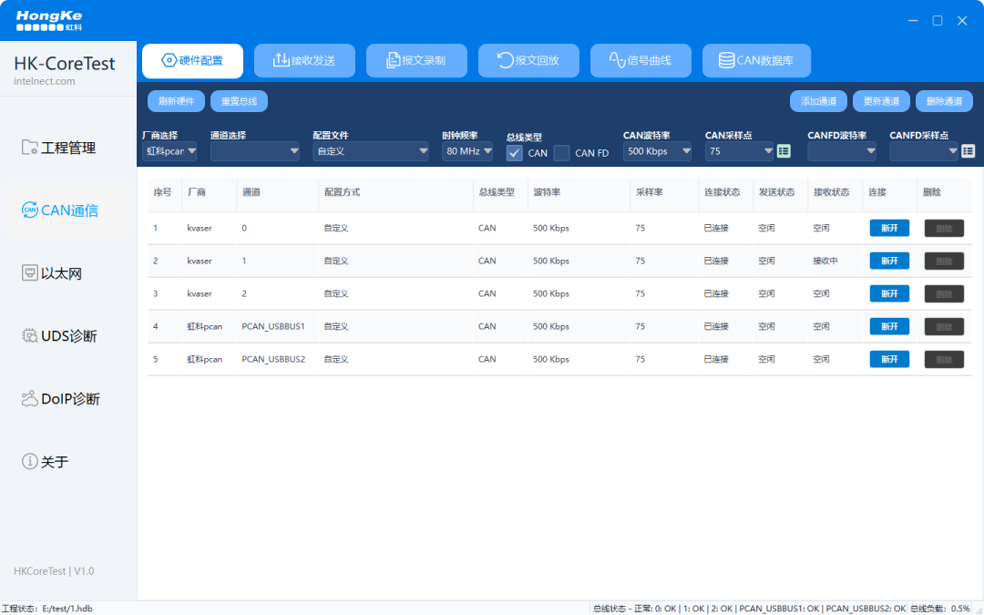The width and height of the screenshot is (984, 615).
Task: Open DoIP诊断 diagnostics section
Action: click(61, 398)
